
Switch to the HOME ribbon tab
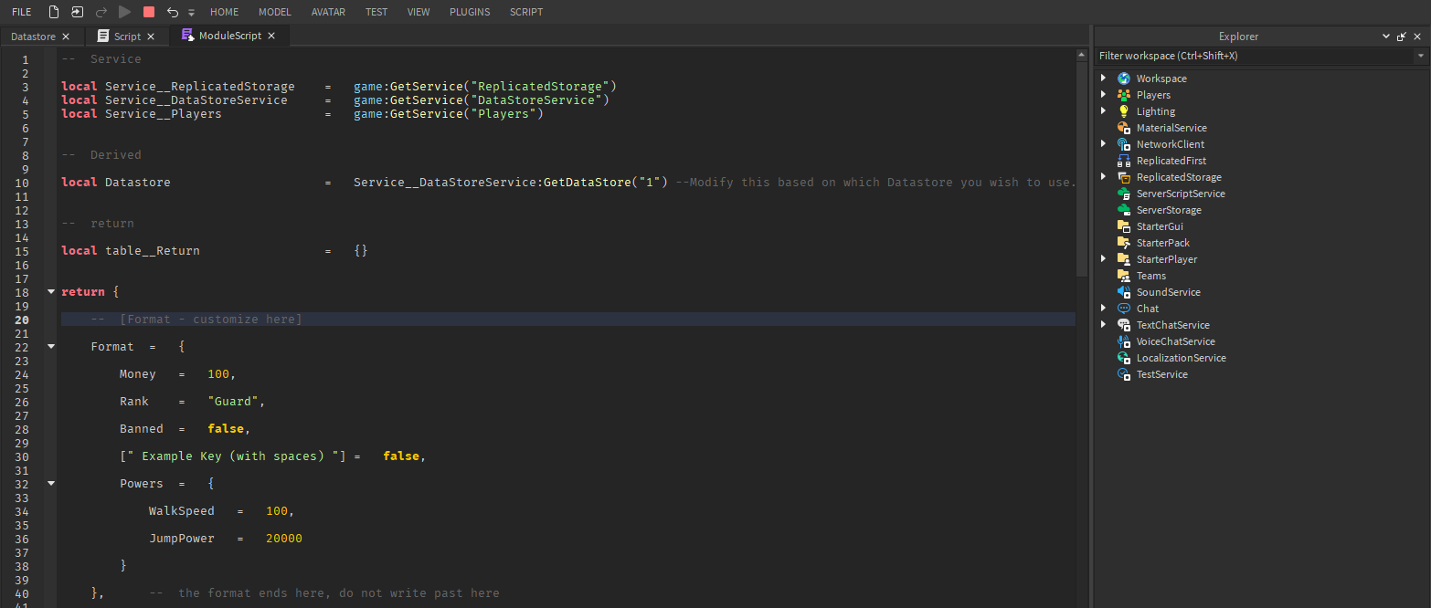[x=225, y=12]
